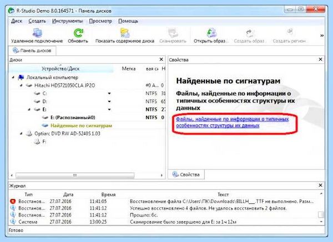Click the Устройство/Диск column header
333x242 pixels.
(60, 69)
